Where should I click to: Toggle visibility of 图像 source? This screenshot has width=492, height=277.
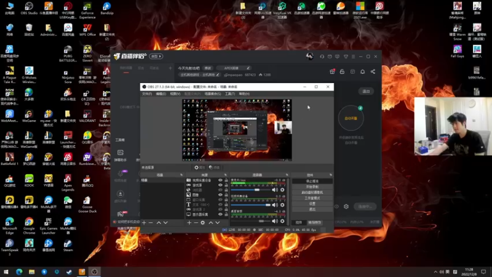tap(220, 195)
